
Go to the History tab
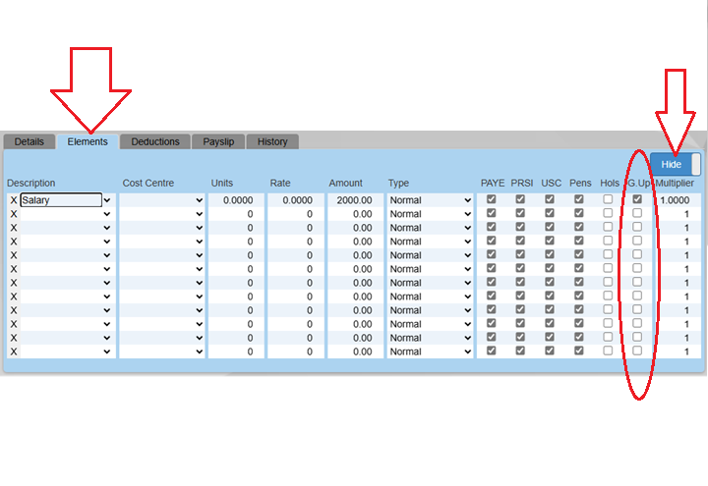point(272,141)
